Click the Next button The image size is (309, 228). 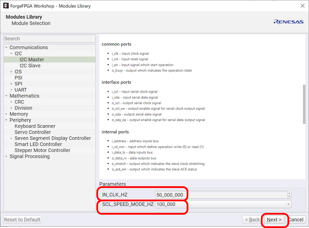click(274, 219)
